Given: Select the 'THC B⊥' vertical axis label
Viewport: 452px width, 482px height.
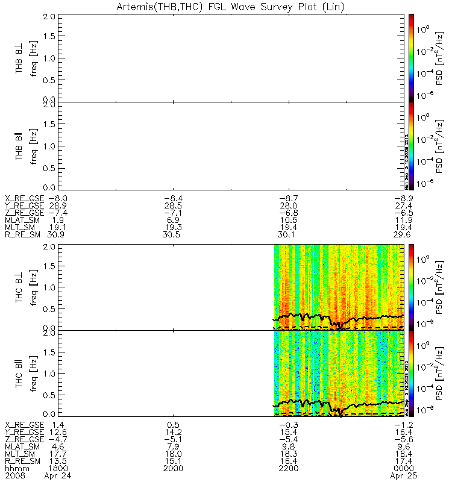Looking at the screenshot, I should click(19, 287).
